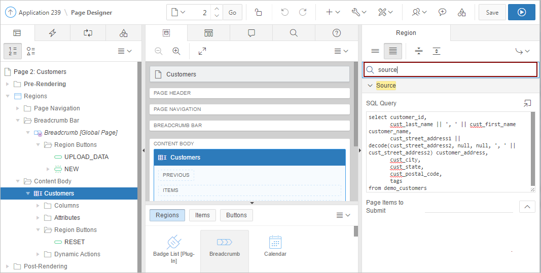Switch to the Buttons gallery tab

pyautogui.click(x=236, y=215)
